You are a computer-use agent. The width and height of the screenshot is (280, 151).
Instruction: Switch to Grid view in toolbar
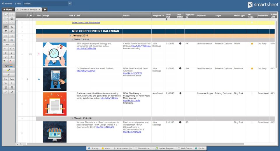(x=6, y=27)
